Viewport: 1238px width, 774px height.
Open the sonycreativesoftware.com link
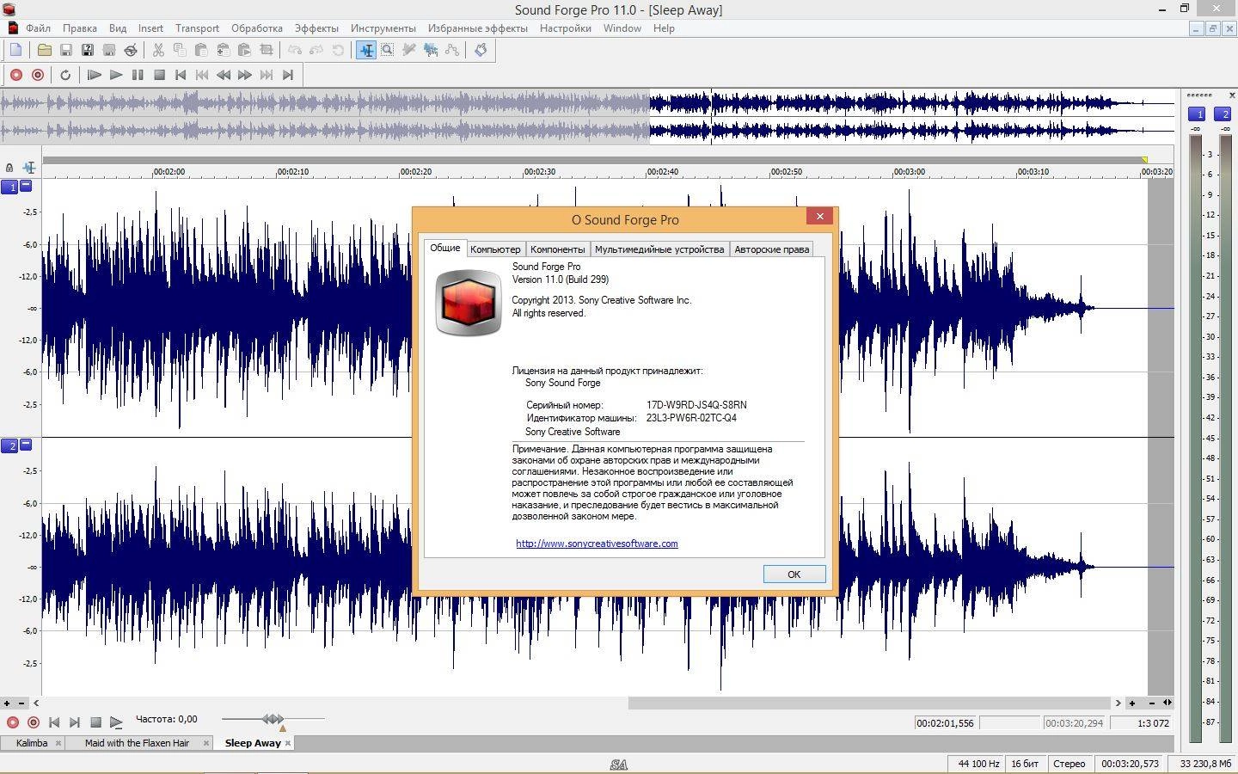(597, 544)
